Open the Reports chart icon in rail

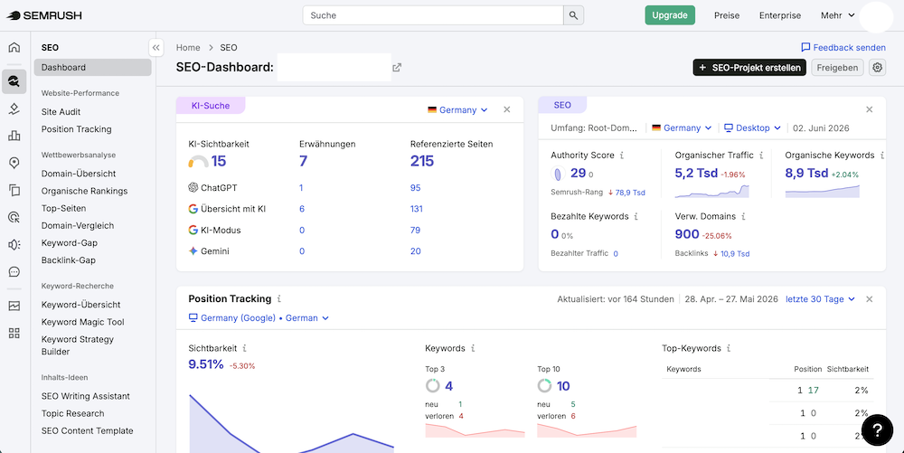[14, 306]
